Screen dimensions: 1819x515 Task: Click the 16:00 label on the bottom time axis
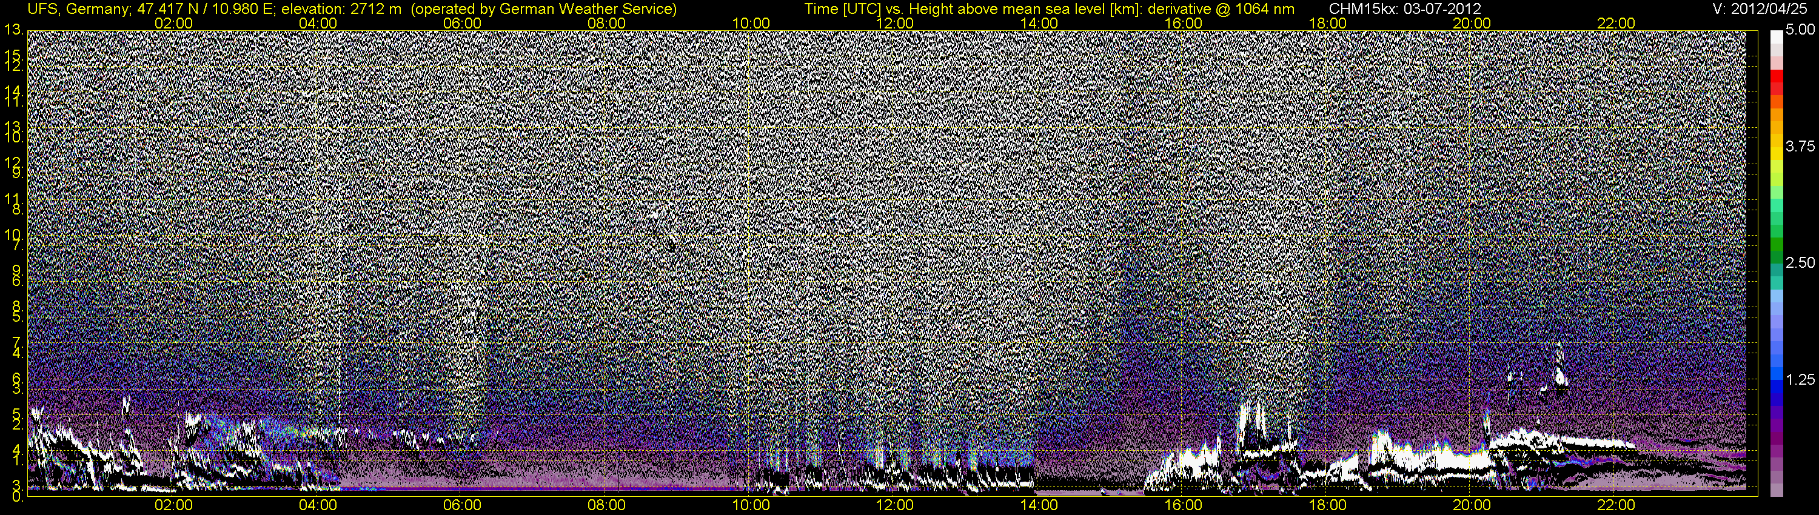tap(1184, 506)
